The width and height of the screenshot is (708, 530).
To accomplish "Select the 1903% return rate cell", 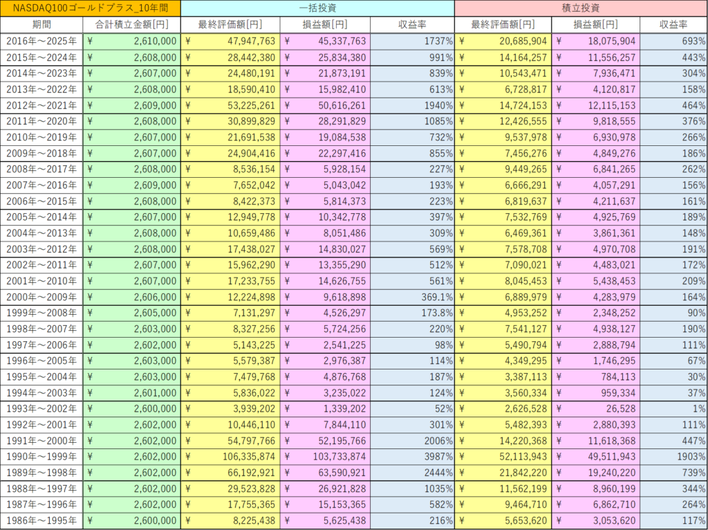I will pyautogui.click(x=673, y=457).
